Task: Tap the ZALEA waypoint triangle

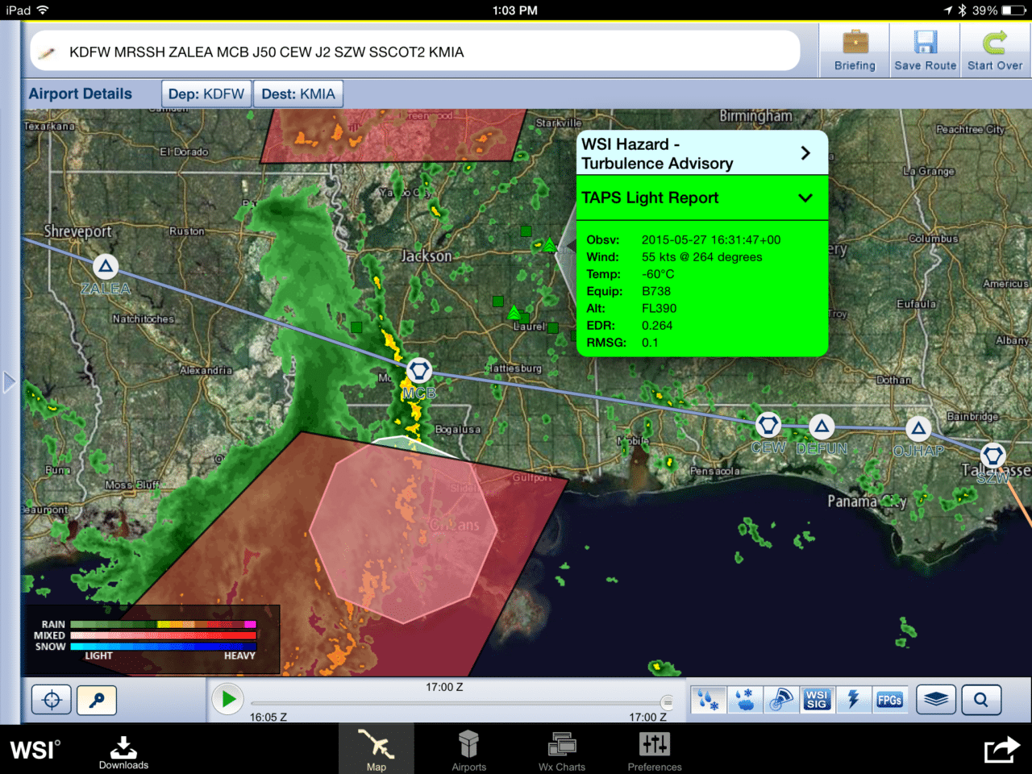Action: point(105,266)
